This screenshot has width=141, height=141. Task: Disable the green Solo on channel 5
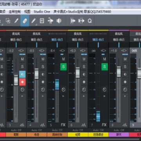[x=63, y=67]
